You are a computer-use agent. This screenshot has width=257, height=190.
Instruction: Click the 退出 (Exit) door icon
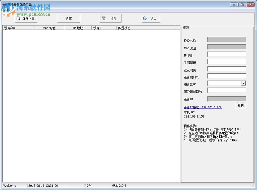[x=146, y=18]
